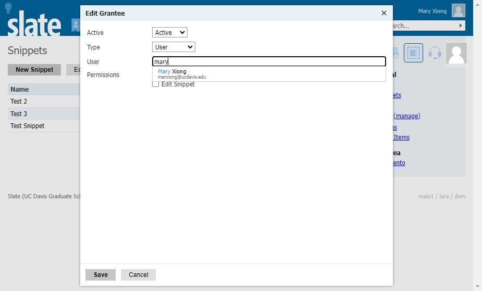Follow the Items link
This screenshot has width=482, height=291.
click(x=401, y=137)
